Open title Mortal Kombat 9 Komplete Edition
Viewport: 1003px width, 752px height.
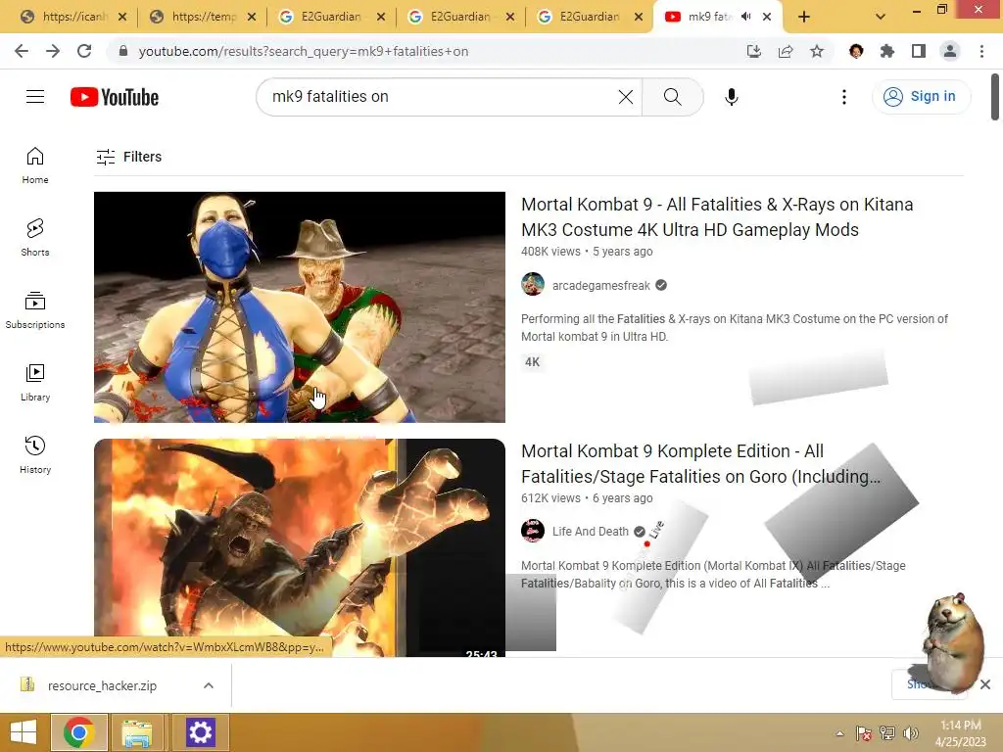701,463
